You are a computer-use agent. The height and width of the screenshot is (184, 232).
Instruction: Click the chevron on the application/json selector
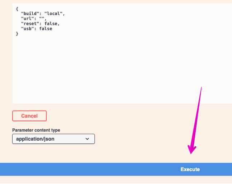(x=87, y=139)
